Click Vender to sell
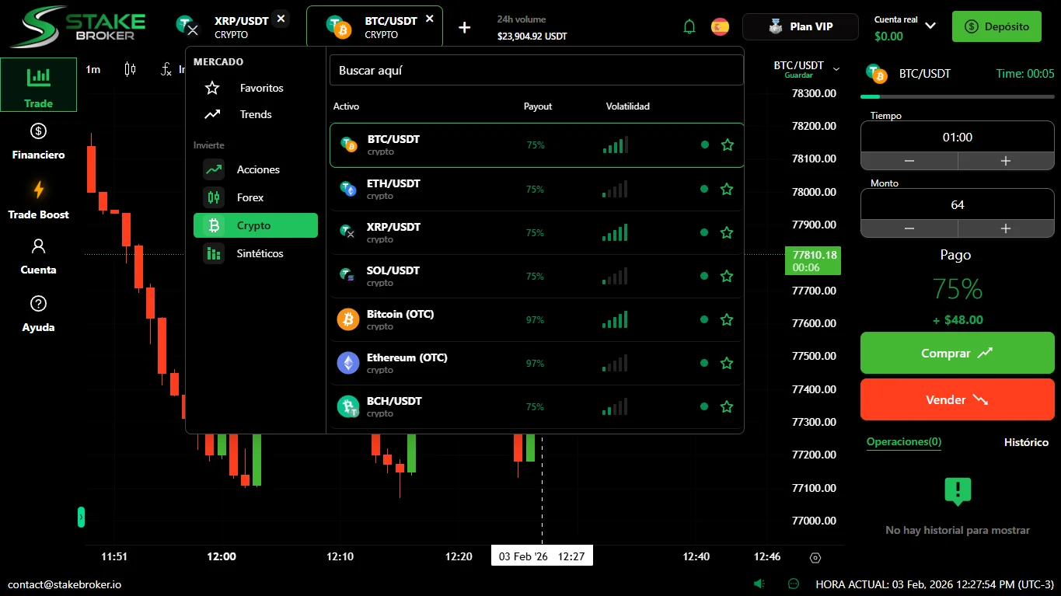1061x596 pixels. pyautogui.click(x=958, y=399)
